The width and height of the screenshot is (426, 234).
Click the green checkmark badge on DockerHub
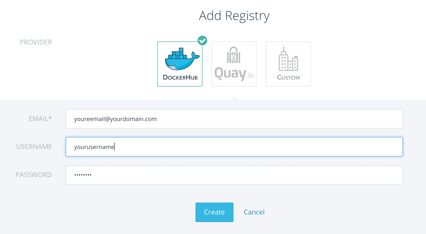[x=202, y=40]
